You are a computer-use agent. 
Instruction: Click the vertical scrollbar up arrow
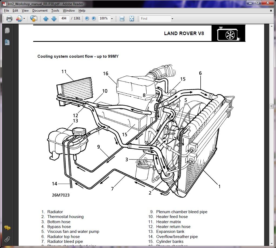point(272,26)
